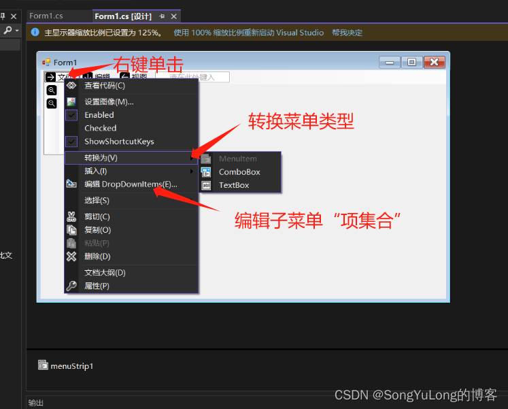Maximize the Form1 designer window

pyautogui.click(x=412, y=62)
